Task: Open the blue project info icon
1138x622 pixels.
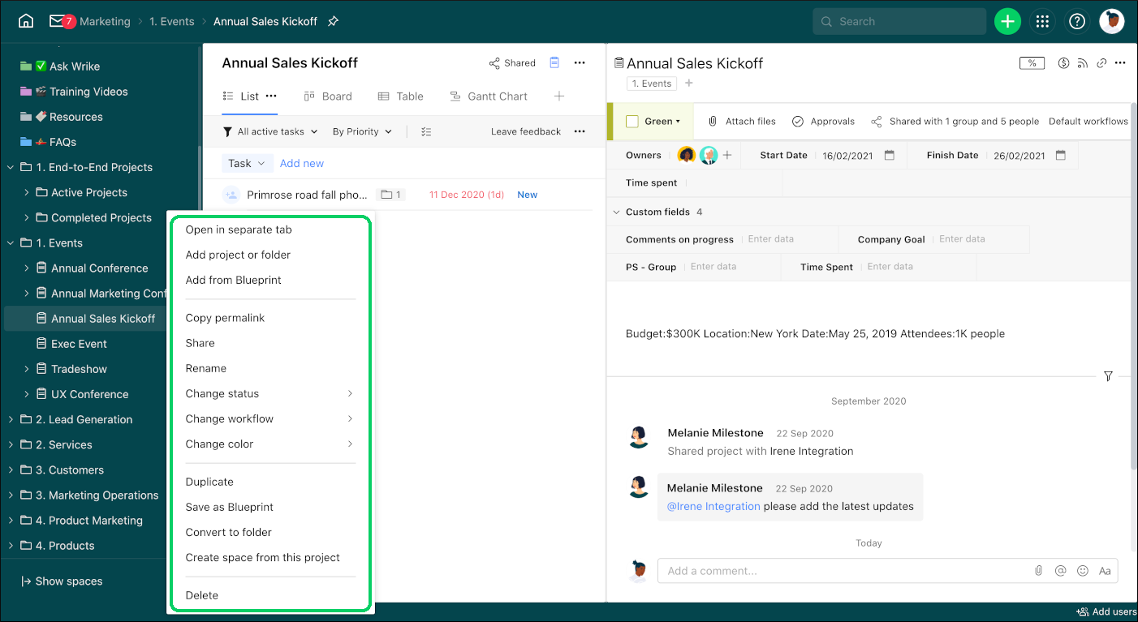Action: tap(555, 62)
